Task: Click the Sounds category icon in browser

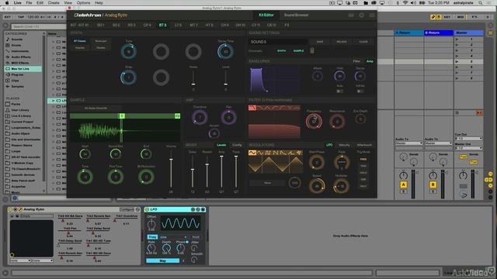Action: 8,40
